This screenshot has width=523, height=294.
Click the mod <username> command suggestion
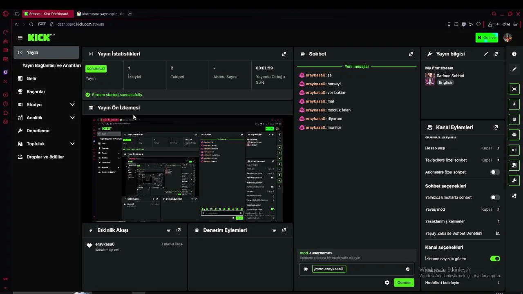[x=358, y=255]
